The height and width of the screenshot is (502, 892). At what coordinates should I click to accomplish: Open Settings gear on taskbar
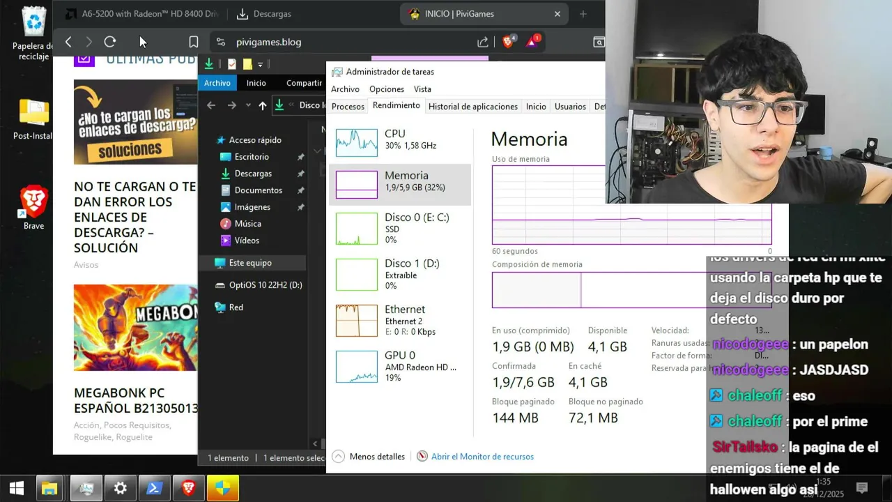[x=120, y=488]
